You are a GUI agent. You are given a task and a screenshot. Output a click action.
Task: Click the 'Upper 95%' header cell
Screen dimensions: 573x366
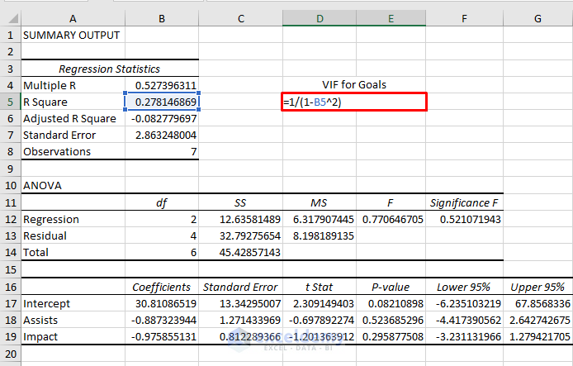(537, 287)
